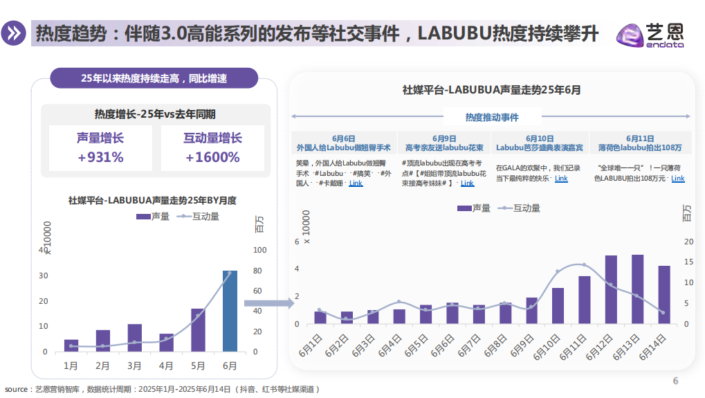Click the double chevron icon beside the slide title
Image resolution: width=705 pixels, height=398 pixels.
click(x=13, y=35)
